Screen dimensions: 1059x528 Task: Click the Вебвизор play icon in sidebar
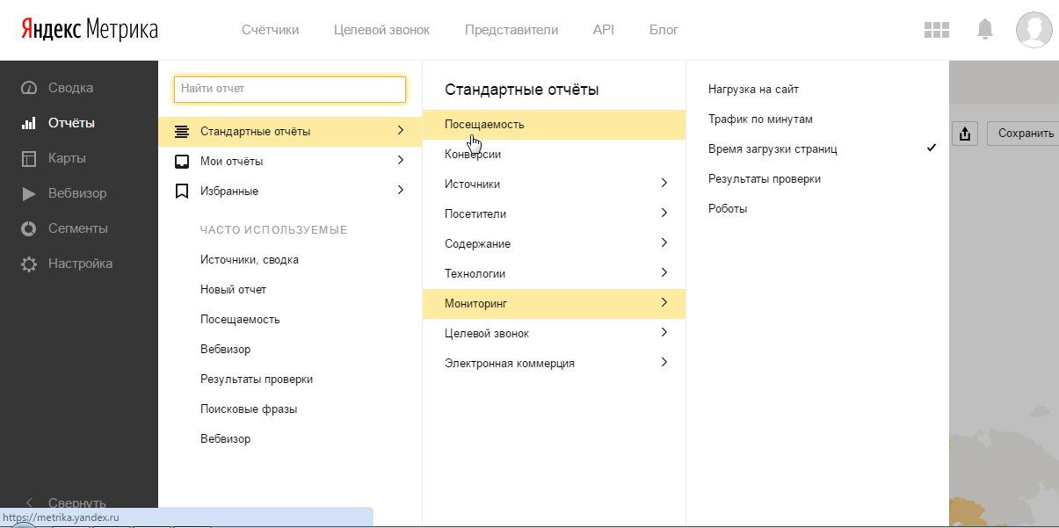29,193
